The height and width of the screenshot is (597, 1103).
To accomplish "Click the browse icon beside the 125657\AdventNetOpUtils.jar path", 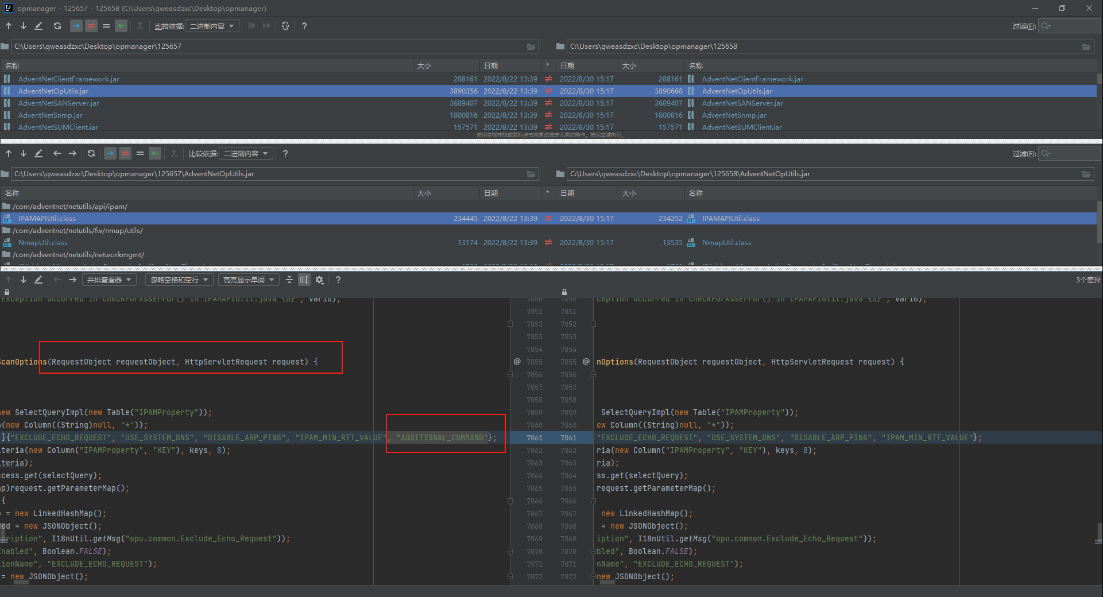I will [x=531, y=174].
